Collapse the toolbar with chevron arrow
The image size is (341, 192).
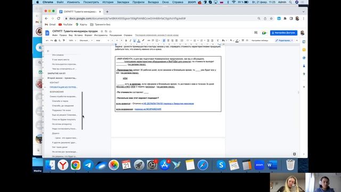[x=297, y=41]
